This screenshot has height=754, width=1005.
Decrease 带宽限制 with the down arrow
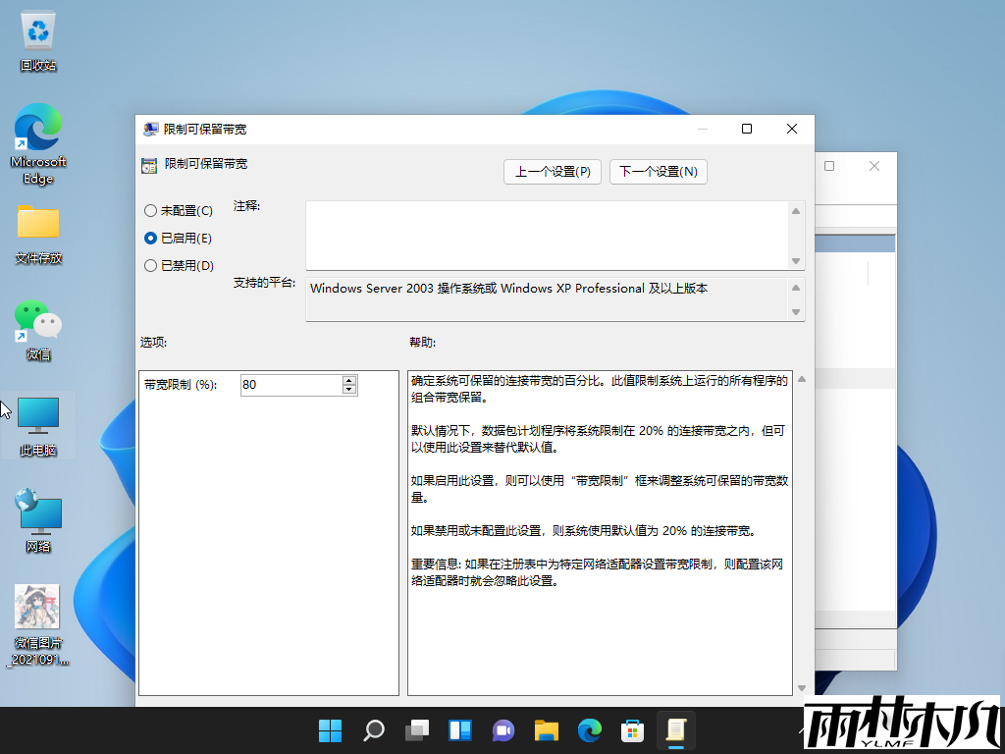[349, 389]
